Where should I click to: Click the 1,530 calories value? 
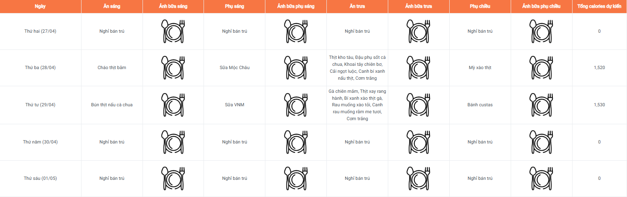tap(599, 105)
